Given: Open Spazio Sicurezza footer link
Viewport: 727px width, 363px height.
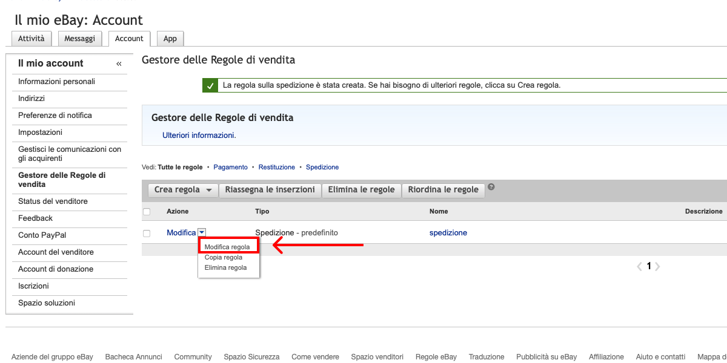Looking at the screenshot, I should (x=251, y=357).
